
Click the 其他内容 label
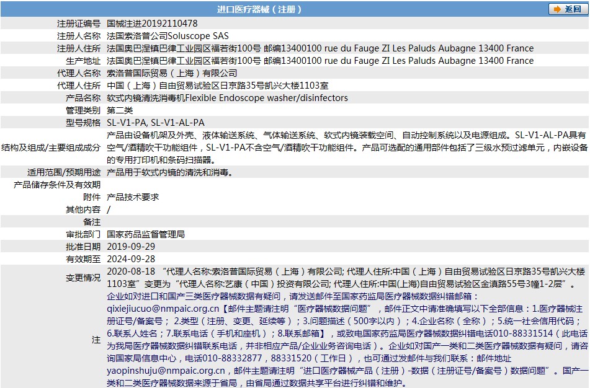pyautogui.click(x=83, y=209)
